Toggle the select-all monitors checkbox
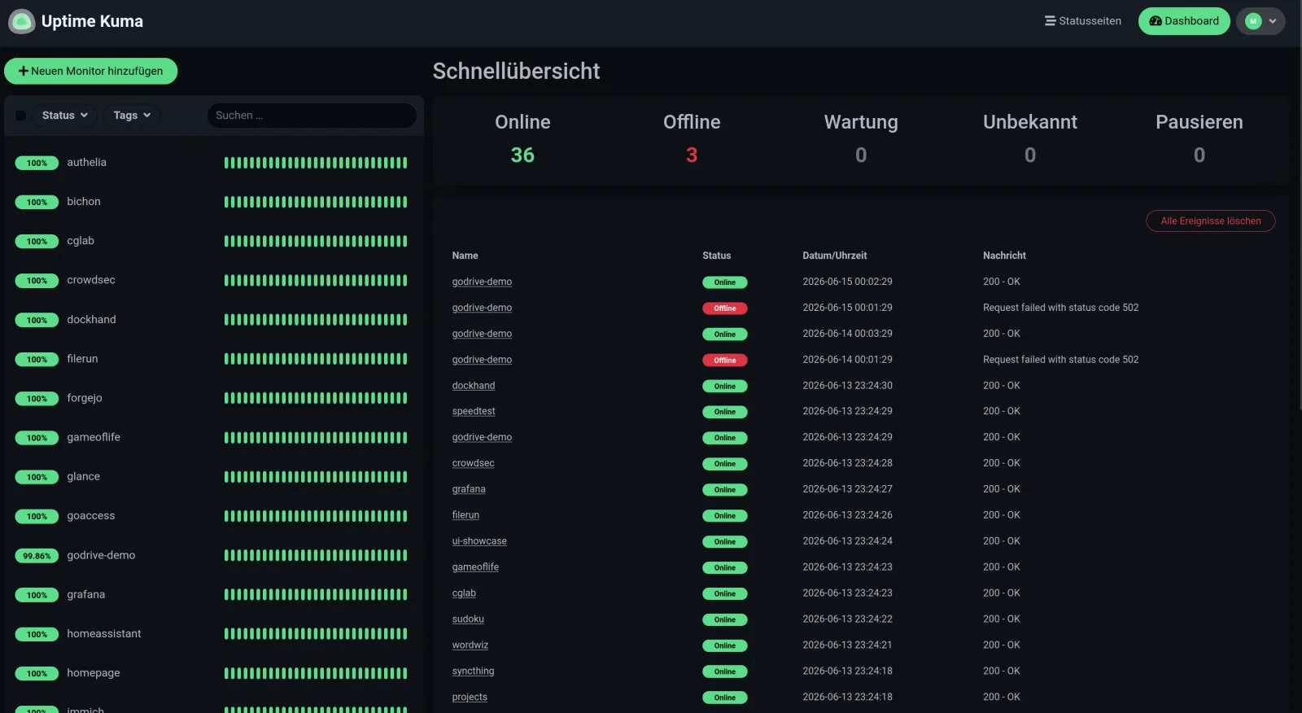Image resolution: width=1302 pixels, height=713 pixels. pyautogui.click(x=21, y=116)
